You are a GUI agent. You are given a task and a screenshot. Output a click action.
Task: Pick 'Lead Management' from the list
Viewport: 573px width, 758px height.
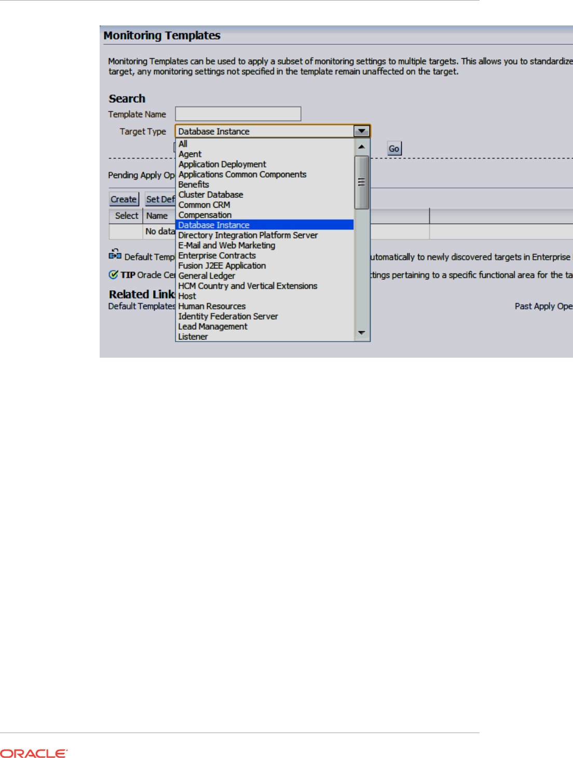265,327
